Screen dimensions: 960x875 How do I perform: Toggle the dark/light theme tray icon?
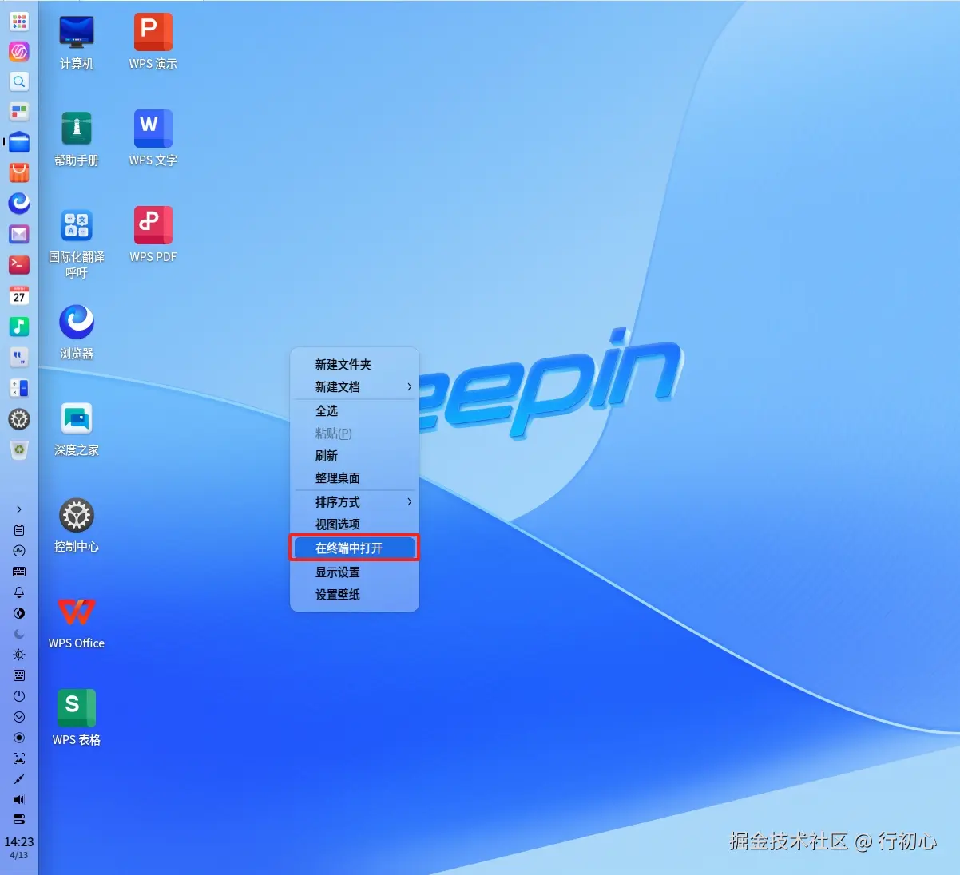19,613
